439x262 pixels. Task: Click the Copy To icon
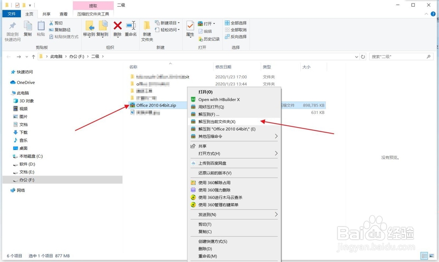click(x=102, y=26)
